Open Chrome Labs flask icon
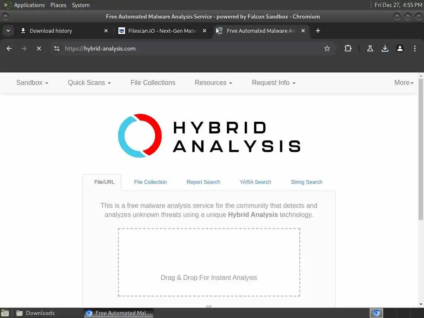 coord(370,49)
